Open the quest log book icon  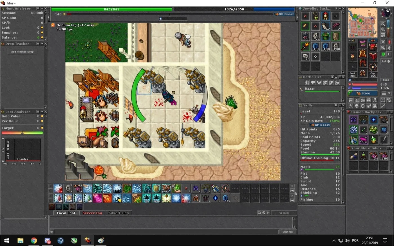click(369, 100)
